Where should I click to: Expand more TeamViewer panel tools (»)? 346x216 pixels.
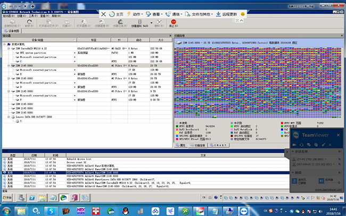point(330,145)
